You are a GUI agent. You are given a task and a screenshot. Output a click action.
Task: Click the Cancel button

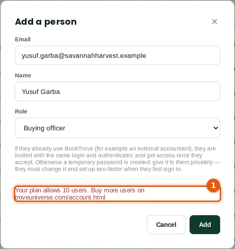coord(166,225)
